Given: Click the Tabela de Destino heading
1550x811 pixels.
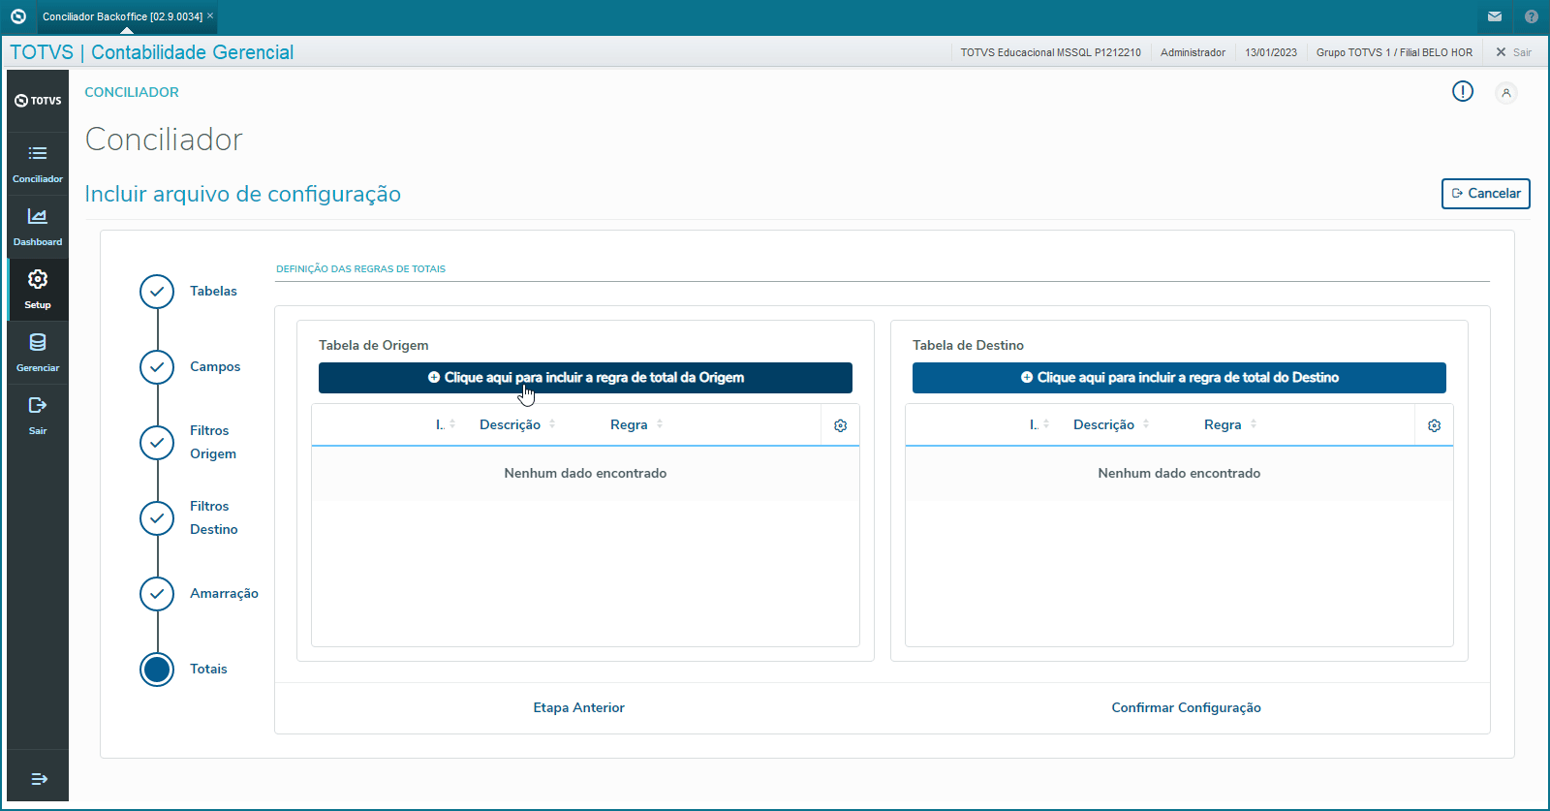Looking at the screenshot, I should click(968, 346).
